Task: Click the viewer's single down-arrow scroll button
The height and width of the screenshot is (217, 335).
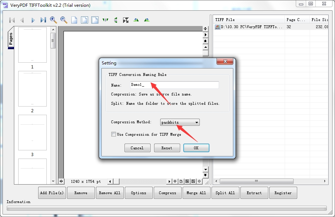Action: click(x=205, y=169)
